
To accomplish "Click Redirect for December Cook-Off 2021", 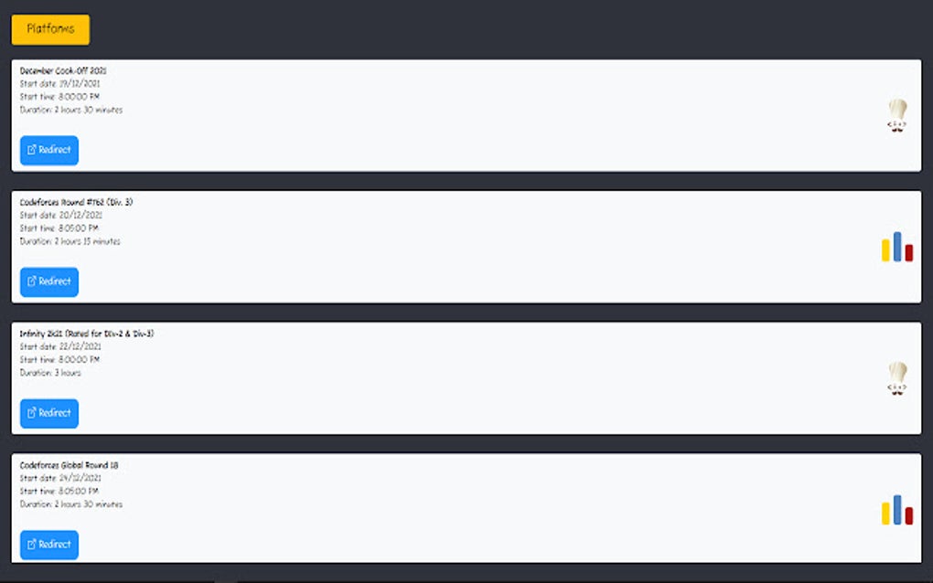I will (49, 150).
